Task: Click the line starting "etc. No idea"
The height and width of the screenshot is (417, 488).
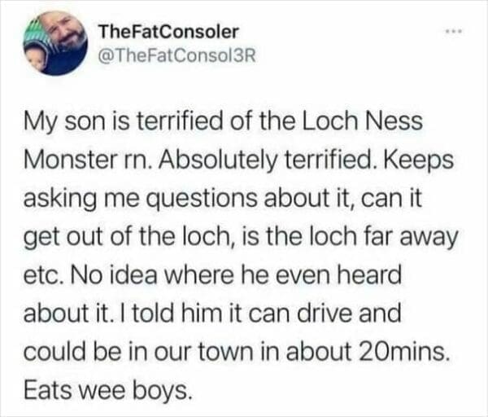Action: click(210, 274)
